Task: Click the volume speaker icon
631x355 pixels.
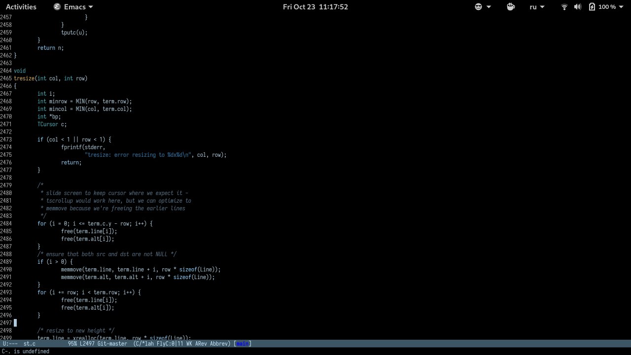Action: (578, 7)
